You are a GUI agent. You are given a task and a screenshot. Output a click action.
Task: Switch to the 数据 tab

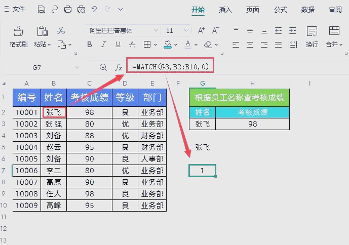click(308, 10)
